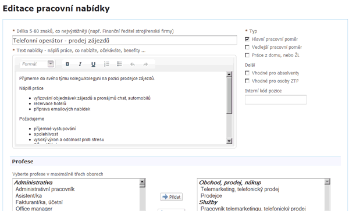The image size is (349, 211).
Task: Redo edit in text editor
Action: [x=145, y=65]
